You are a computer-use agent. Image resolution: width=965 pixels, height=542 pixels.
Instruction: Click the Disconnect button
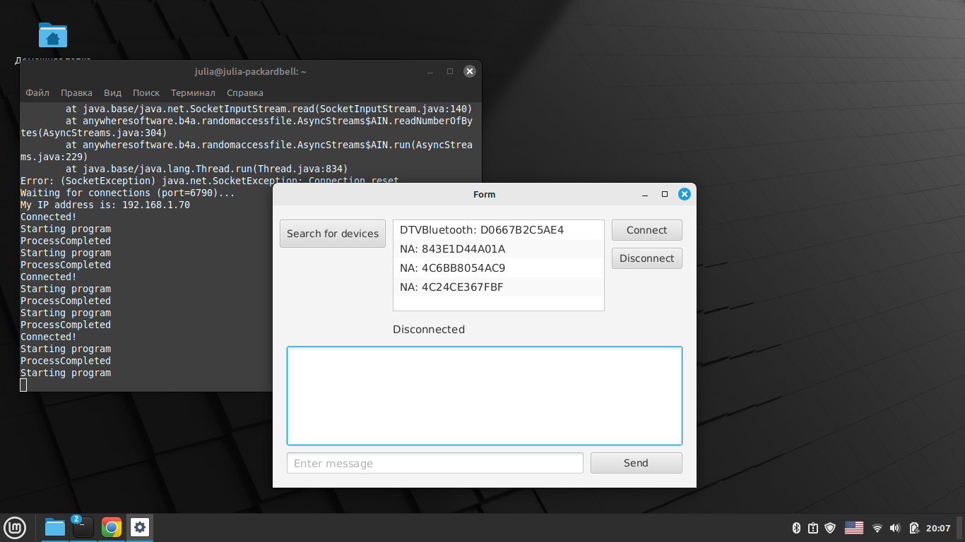pos(646,258)
